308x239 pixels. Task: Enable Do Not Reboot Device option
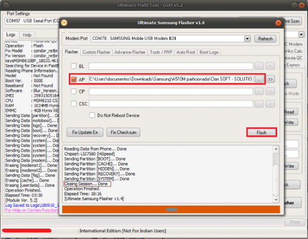pyautogui.click(x=92, y=115)
